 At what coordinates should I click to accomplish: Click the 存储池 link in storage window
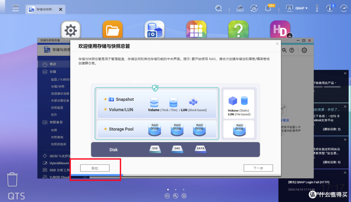click(285, 120)
